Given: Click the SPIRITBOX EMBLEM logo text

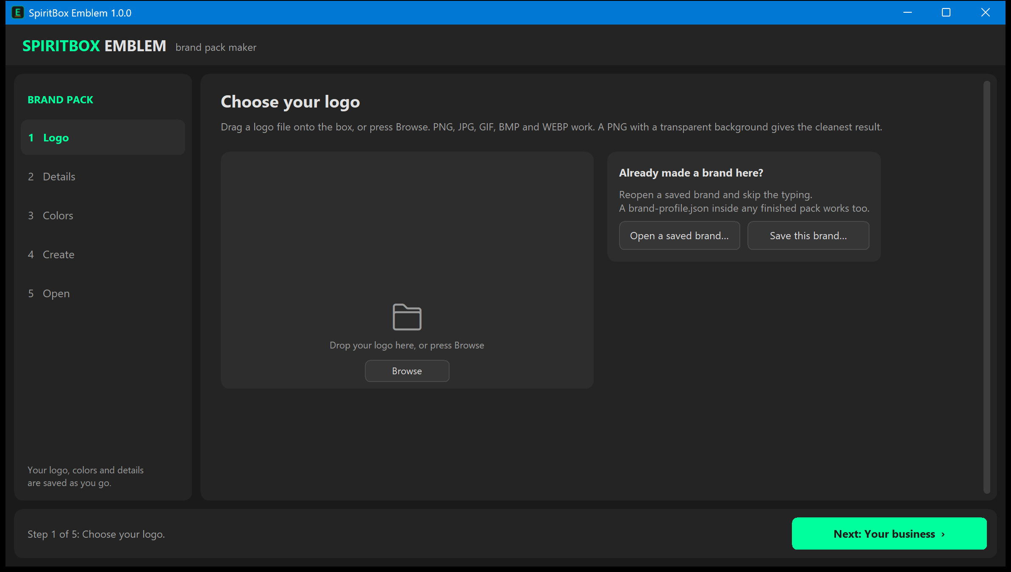Looking at the screenshot, I should tap(94, 46).
